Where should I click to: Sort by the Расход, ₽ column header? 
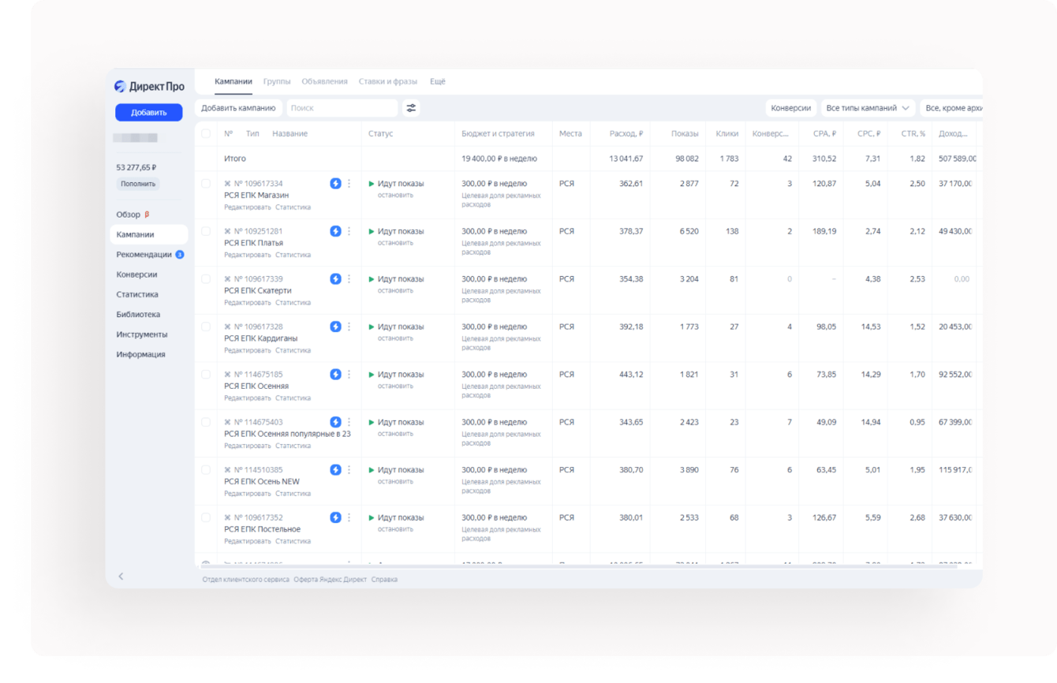(x=626, y=133)
